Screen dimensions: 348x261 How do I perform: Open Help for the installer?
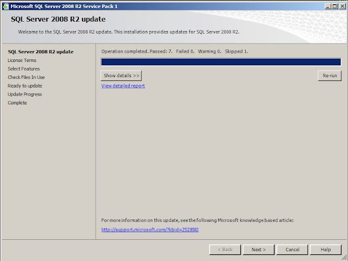(x=326, y=250)
